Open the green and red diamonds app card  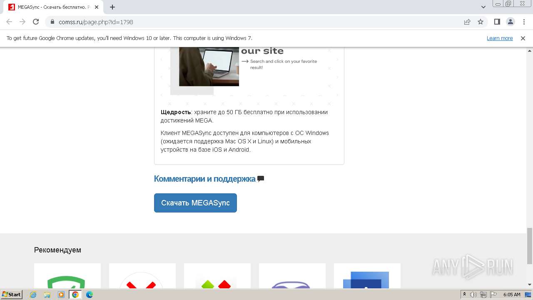[x=217, y=276]
